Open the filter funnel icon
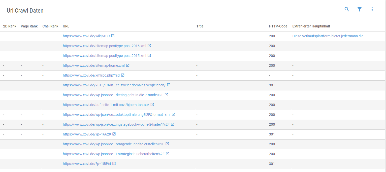Viewport: 386px width, 172px height. 360,9
